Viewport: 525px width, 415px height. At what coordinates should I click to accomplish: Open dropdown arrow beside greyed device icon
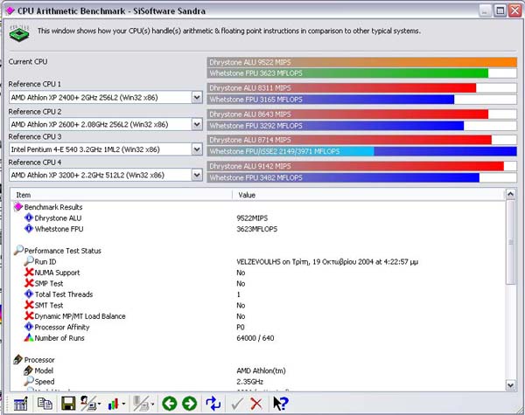[152, 405]
